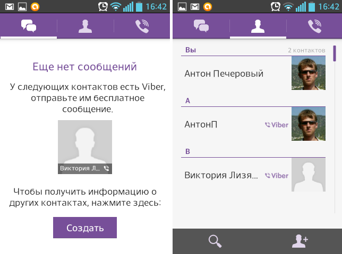Open the search magnifier icon
The width and height of the screenshot is (342, 254).
click(x=215, y=241)
